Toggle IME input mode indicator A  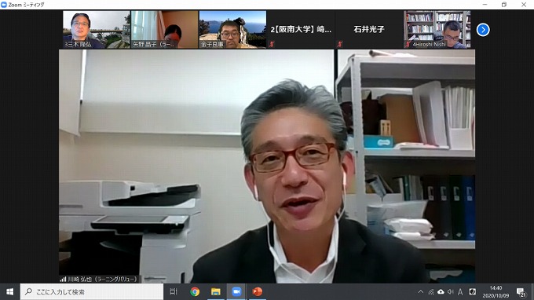click(x=460, y=292)
